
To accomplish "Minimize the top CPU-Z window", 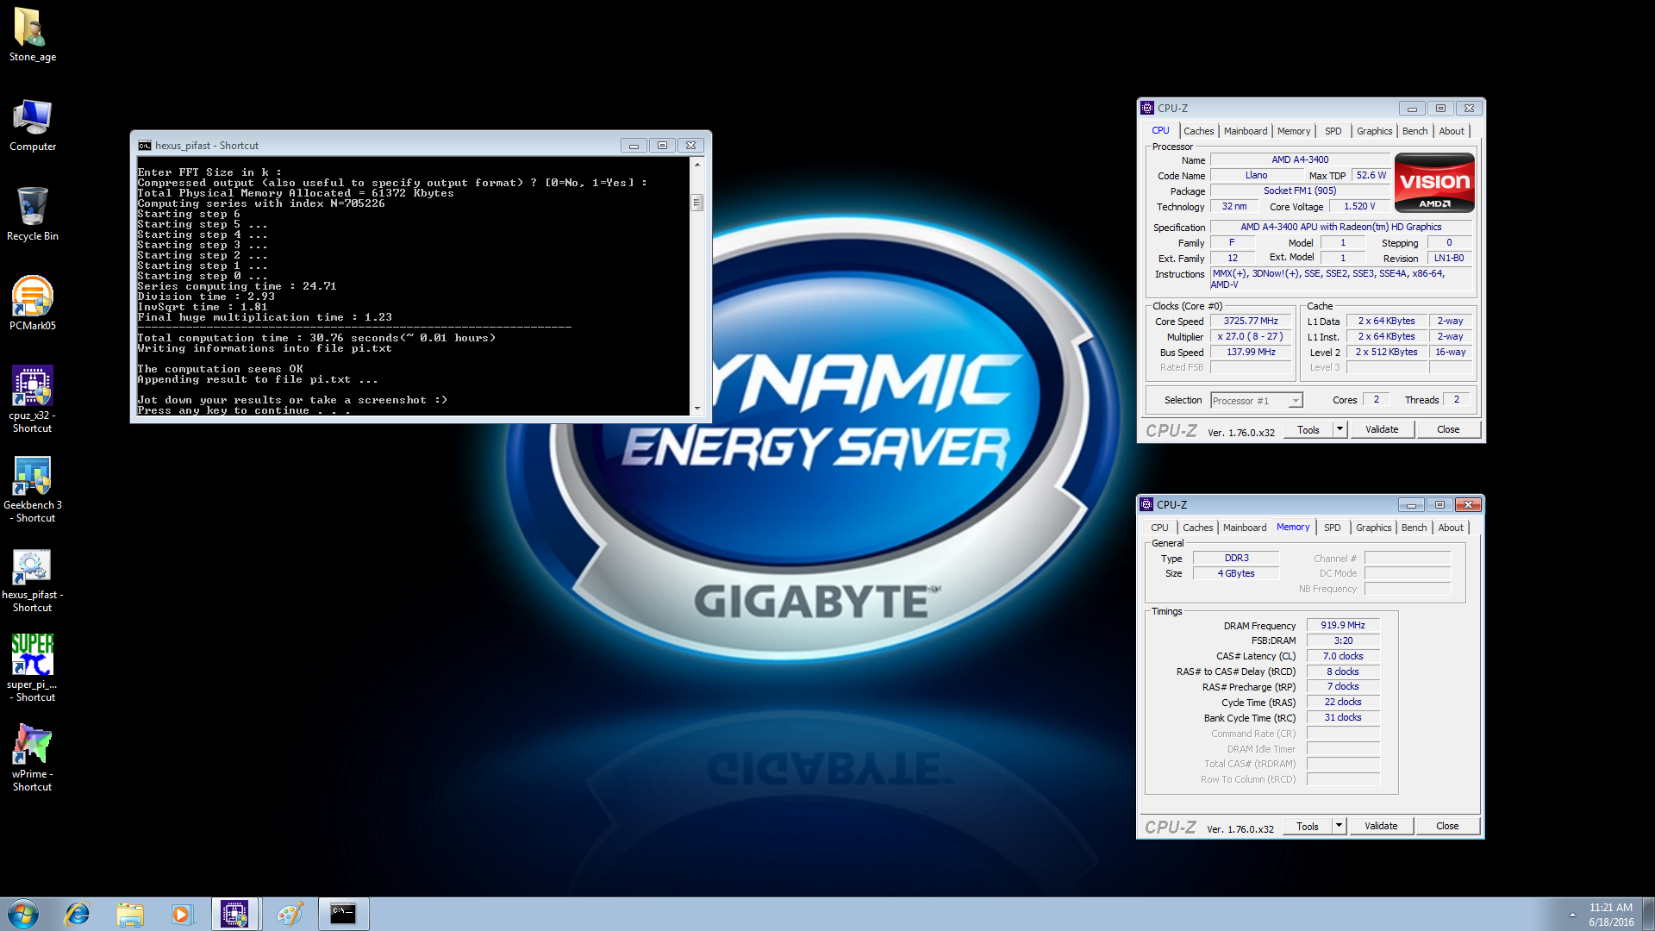I will 1412,109.
